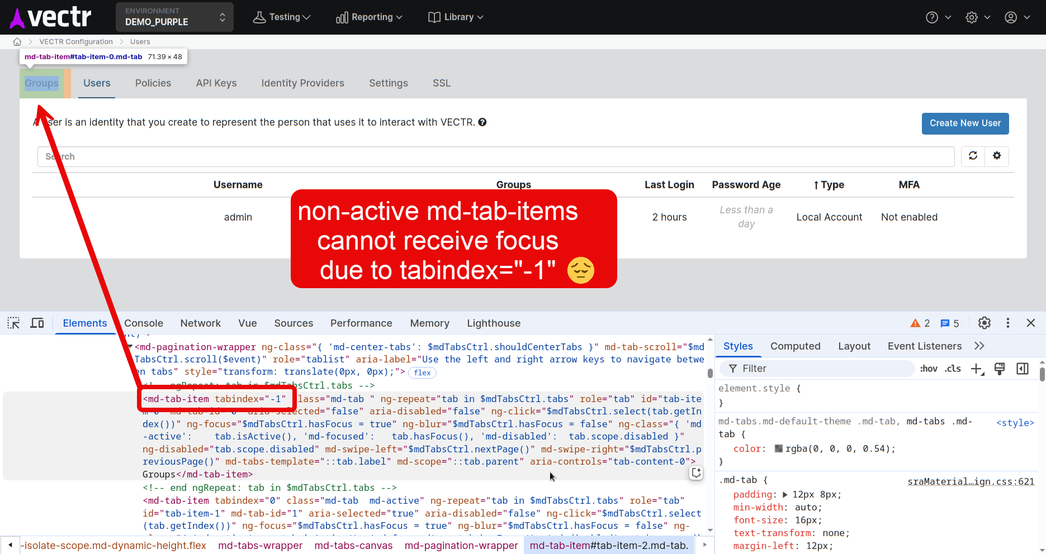The image size is (1046, 554).
Task: Open the DevTools kebab menu
Action: tap(1008, 323)
